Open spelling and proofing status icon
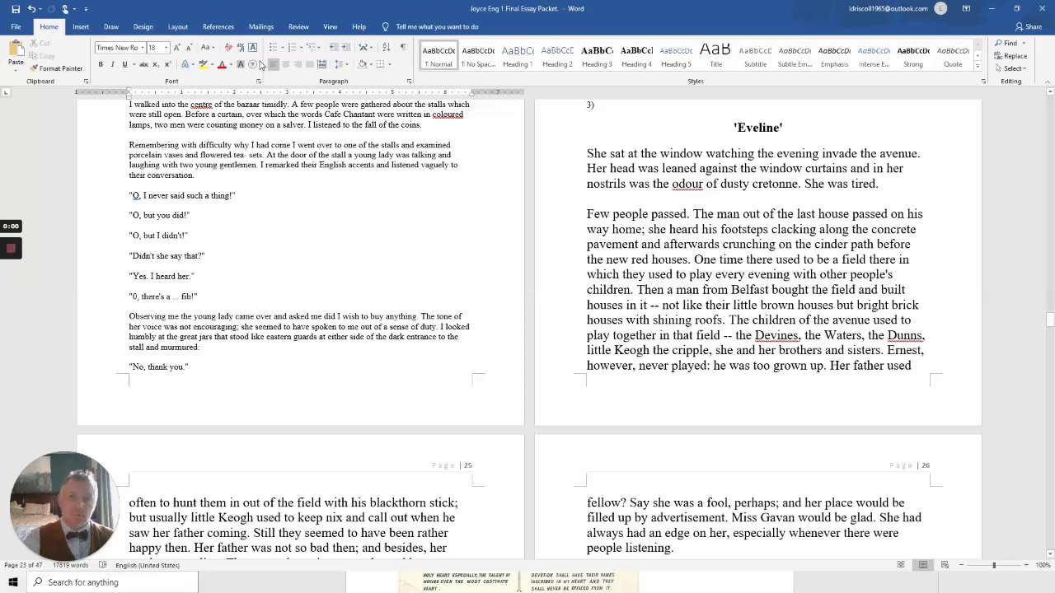1055x593 pixels. click(x=103, y=565)
